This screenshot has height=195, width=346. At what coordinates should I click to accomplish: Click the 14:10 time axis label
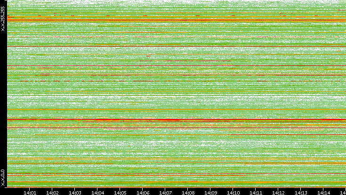[233, 193]
